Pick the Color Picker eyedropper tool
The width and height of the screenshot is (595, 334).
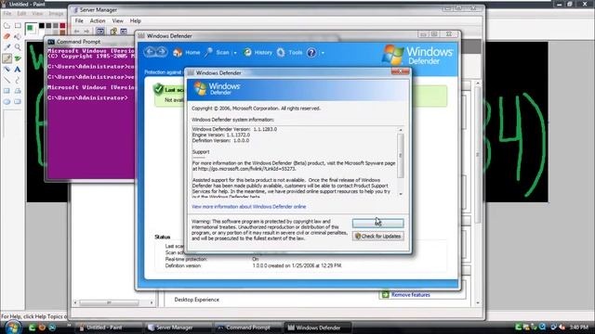7,47
